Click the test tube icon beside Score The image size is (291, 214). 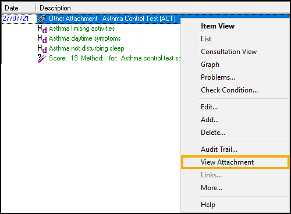pyautogui.click(x=42, y=58)
